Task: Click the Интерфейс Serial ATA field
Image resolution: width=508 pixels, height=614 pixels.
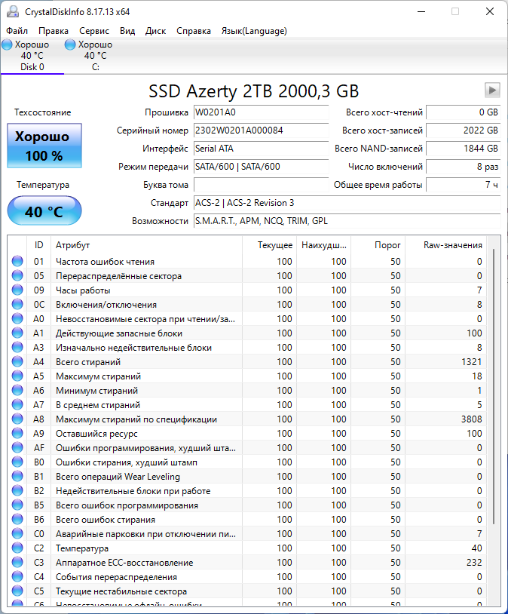Action: click(x=261, y=149)
